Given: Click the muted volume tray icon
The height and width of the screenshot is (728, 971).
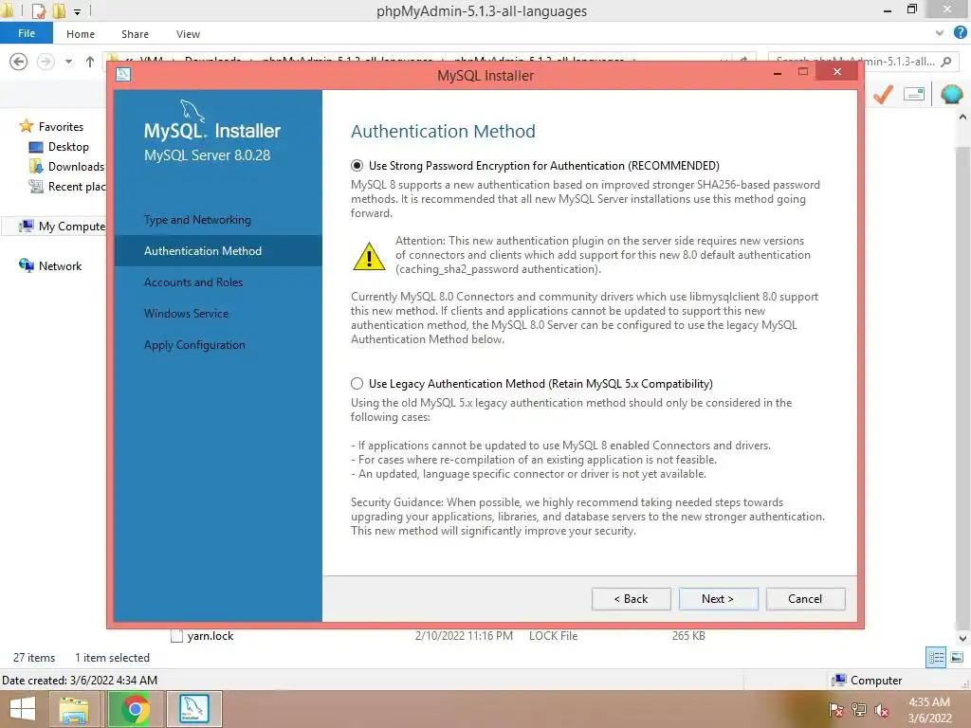Looking at the screenshot, I should (882, 710).
